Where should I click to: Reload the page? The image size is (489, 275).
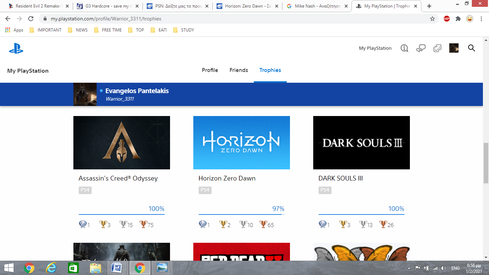[x=31, y=19]
